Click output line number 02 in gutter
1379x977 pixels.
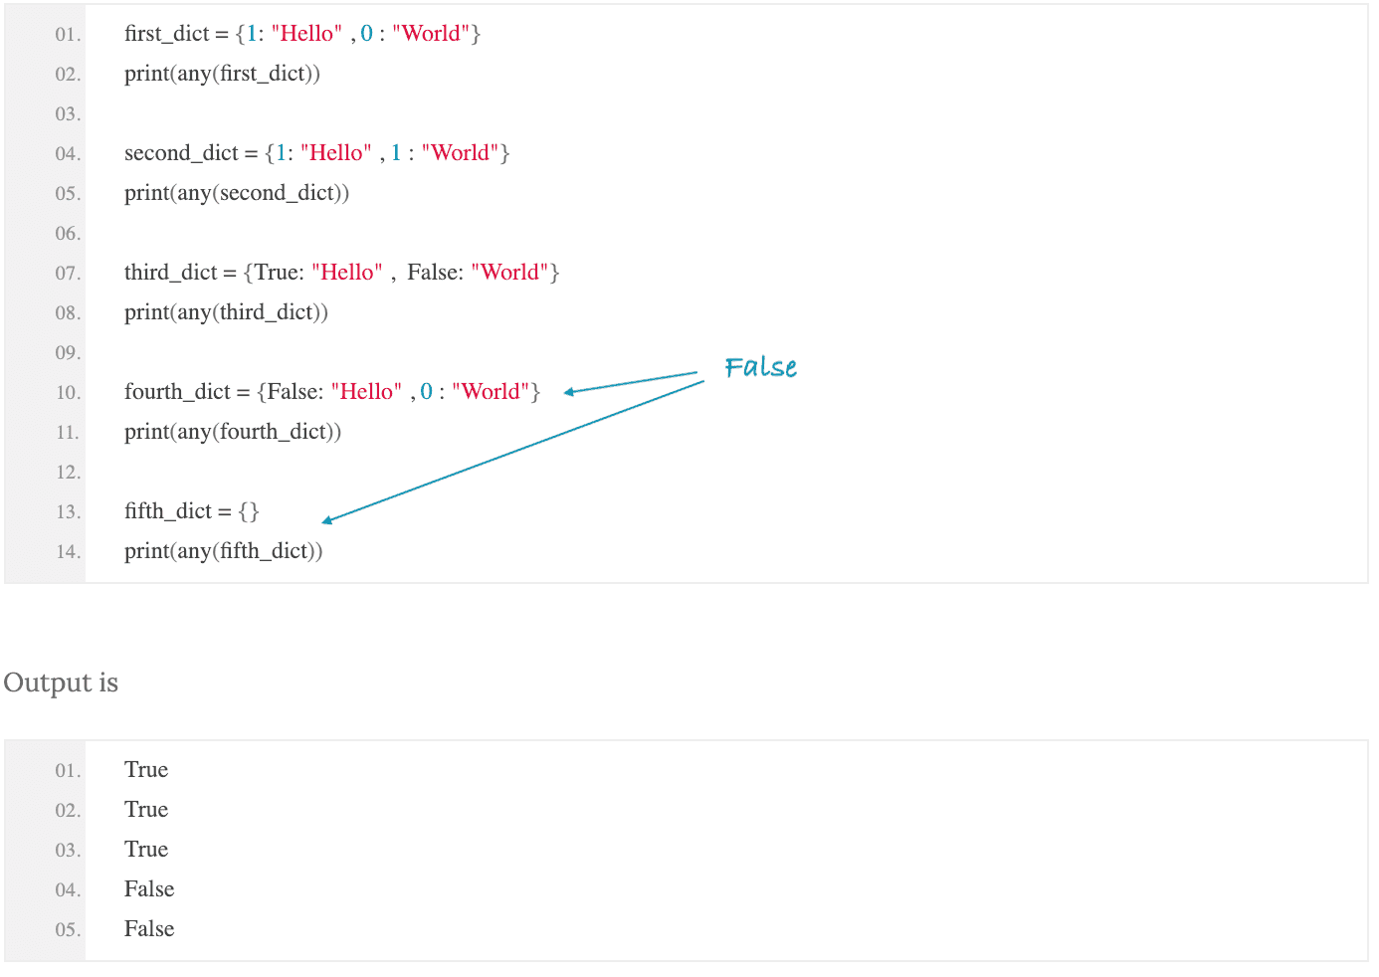pyautogui.click(x=68, y=811)
